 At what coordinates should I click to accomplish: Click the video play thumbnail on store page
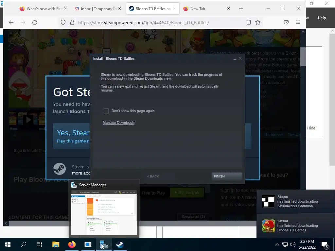pos(28,120)
